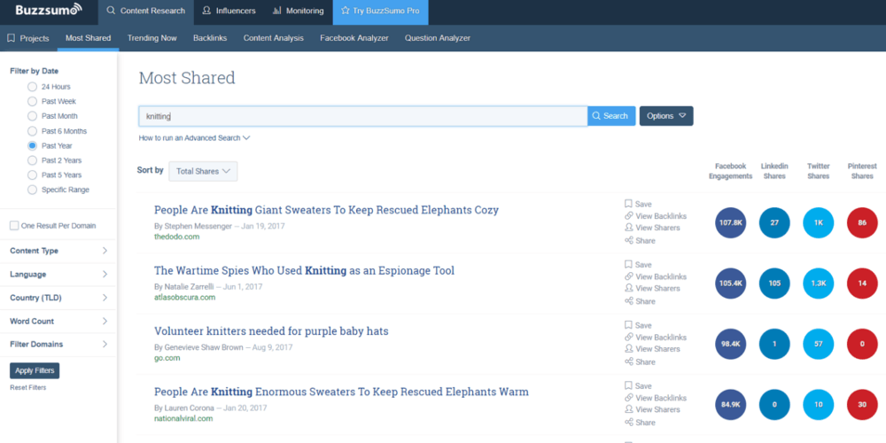Viewport: 886px width, 443px height.
Task: Click the View Sharers icon for atlasobscura.com article
Action: pos(628,288)
